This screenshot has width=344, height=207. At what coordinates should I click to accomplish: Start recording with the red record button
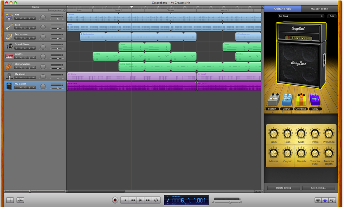click(x=115, y=200)
